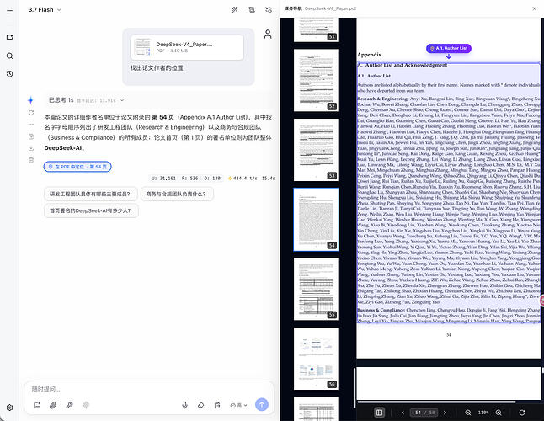Viewport: 544px width, 421px height.
Task: Click the user avatar icon beside message
Action: point(268,34)
